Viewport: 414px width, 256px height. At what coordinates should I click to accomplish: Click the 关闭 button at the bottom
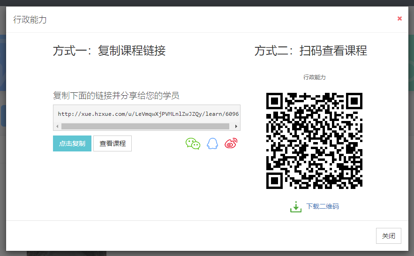point(388,236)
